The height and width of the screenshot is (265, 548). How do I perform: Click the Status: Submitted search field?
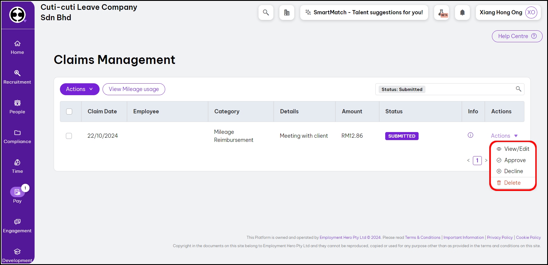[468, 89]
